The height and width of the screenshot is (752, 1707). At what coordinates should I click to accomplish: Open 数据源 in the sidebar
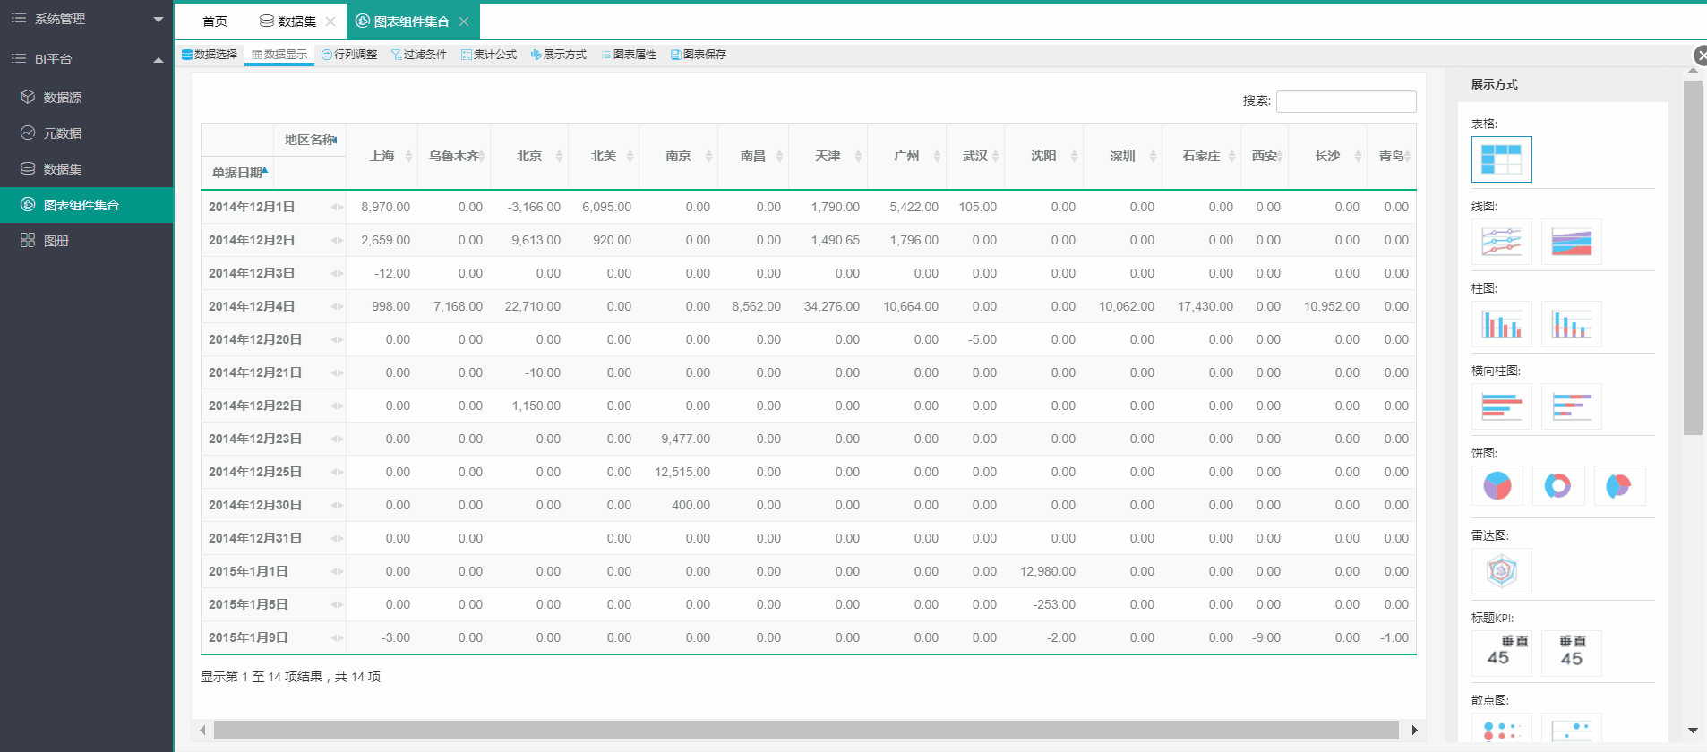tap(63, 98)
